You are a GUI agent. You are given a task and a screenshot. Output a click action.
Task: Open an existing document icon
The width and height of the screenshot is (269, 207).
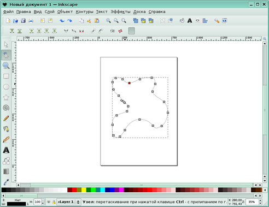point(15,21)
